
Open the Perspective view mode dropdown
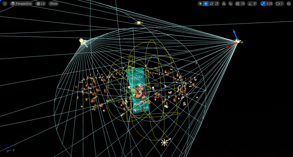pyautogui.click(x=21, y=3)
